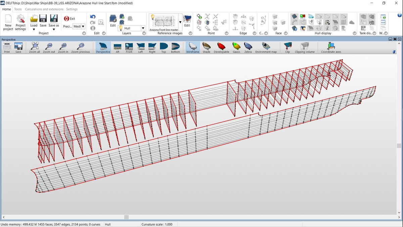Switch to Calculations and extensions tab
This screenshot has width=403, height=227.
[44, 9]
